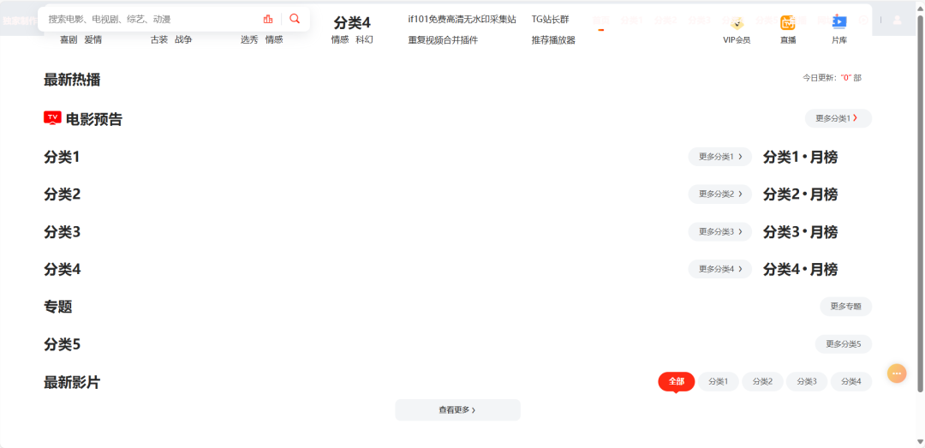Expand 更多分类1 in 电影预告 row
Viewport: 925px width, 448px height.
point(838,118)
